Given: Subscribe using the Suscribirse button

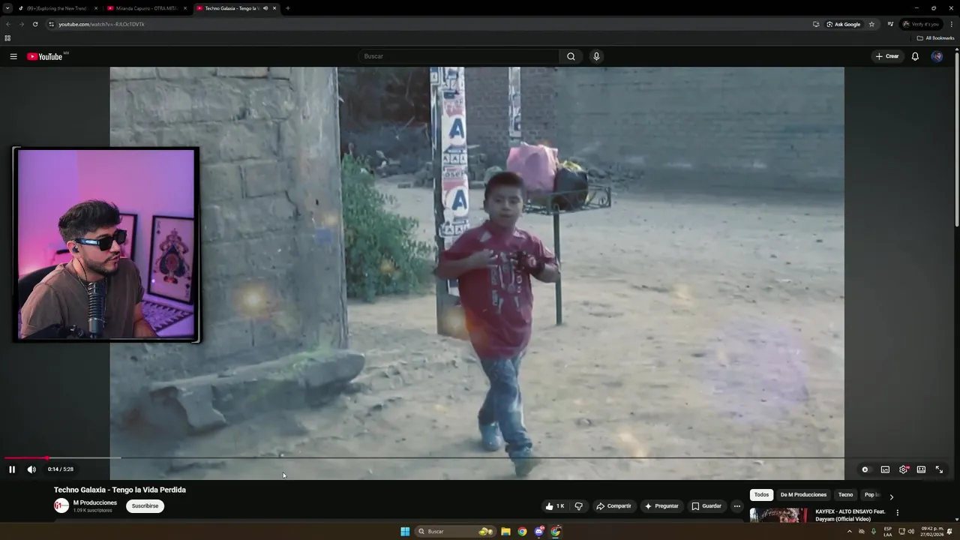Looking at the screenshot, I should click(x=145, y=506).
